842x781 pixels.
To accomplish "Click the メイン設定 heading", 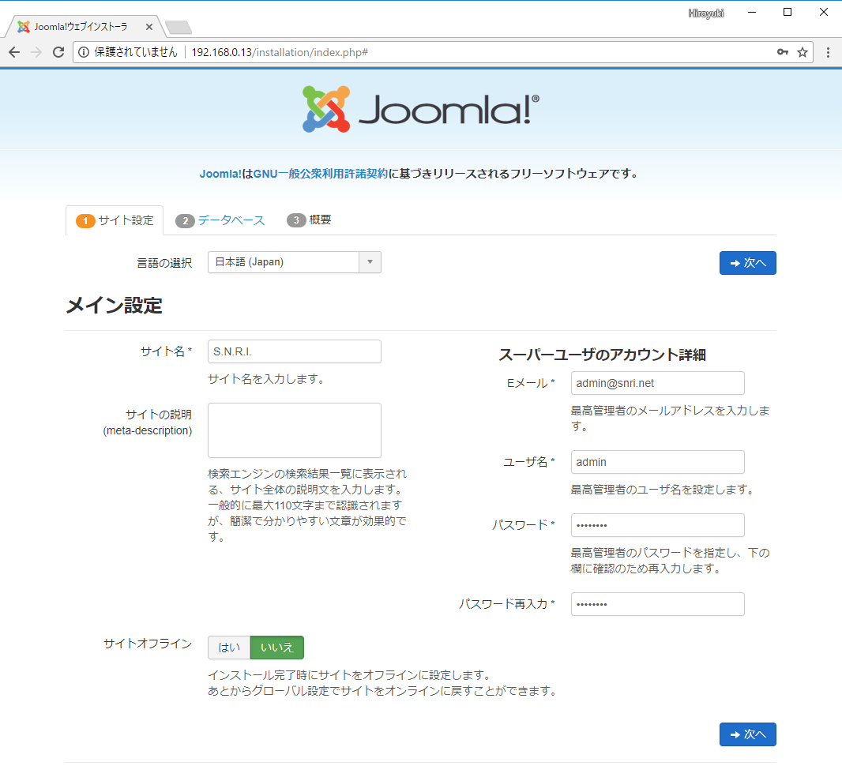I will [x=115, y=306].
